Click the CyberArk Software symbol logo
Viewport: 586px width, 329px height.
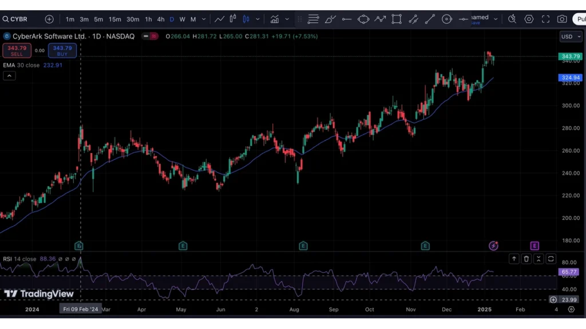(x=7, y=36)
